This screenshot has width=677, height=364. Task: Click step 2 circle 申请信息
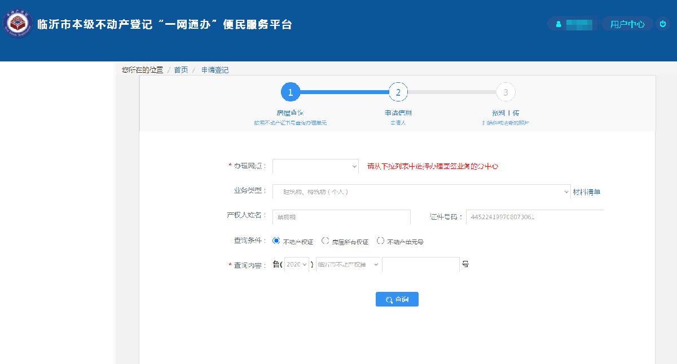coord(398,92)
